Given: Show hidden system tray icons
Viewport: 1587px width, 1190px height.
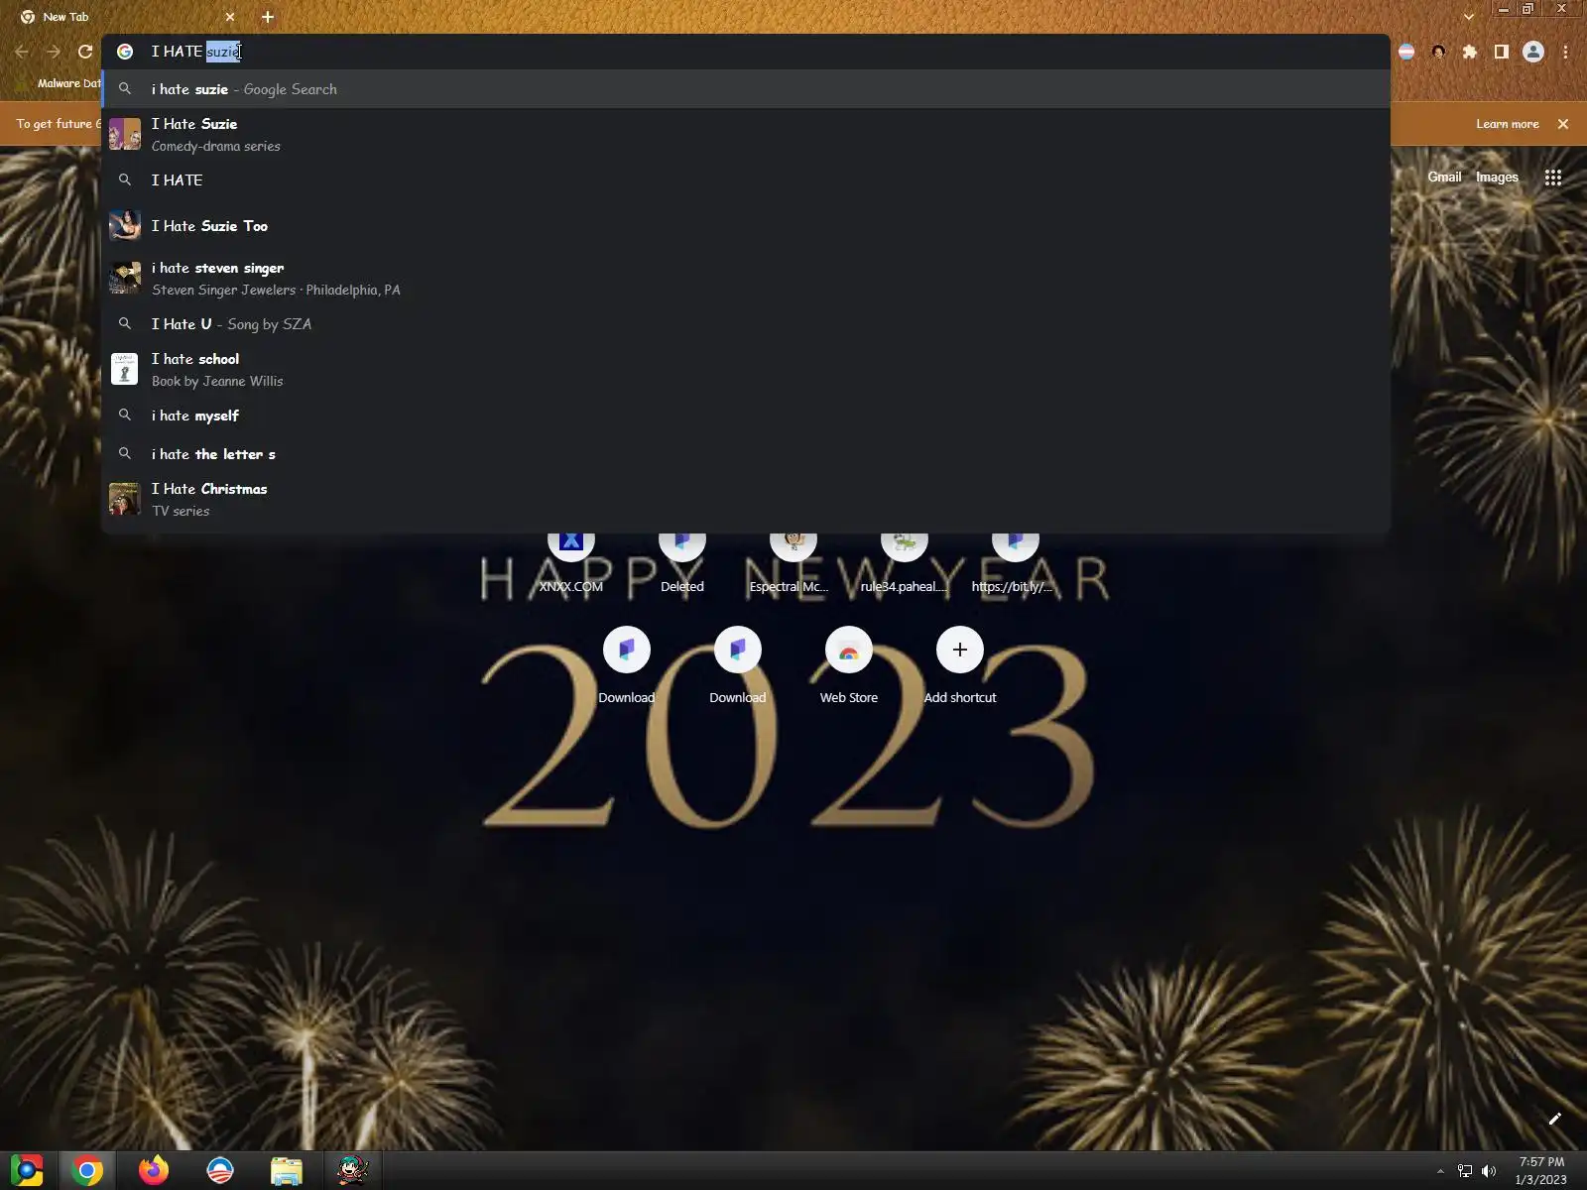Looking at the screenshot, I should [1440, 1171].
